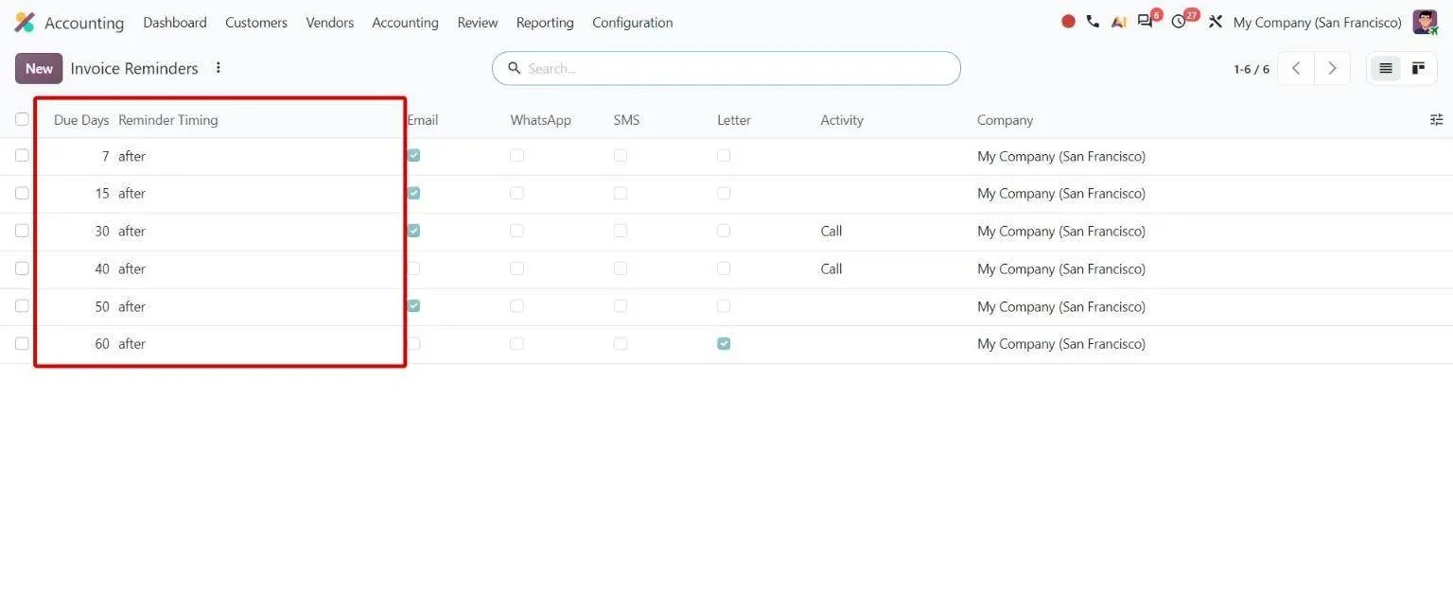Sort by the Letter column header
Image resolution: width=1453 pixels, height=604 pixels.
click(x=734, y=120)
